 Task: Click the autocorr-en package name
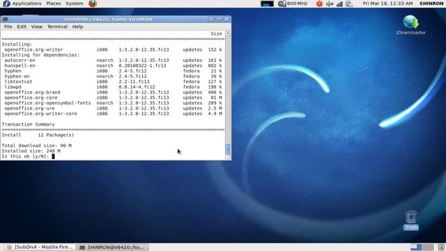click(x=20, y=61)
